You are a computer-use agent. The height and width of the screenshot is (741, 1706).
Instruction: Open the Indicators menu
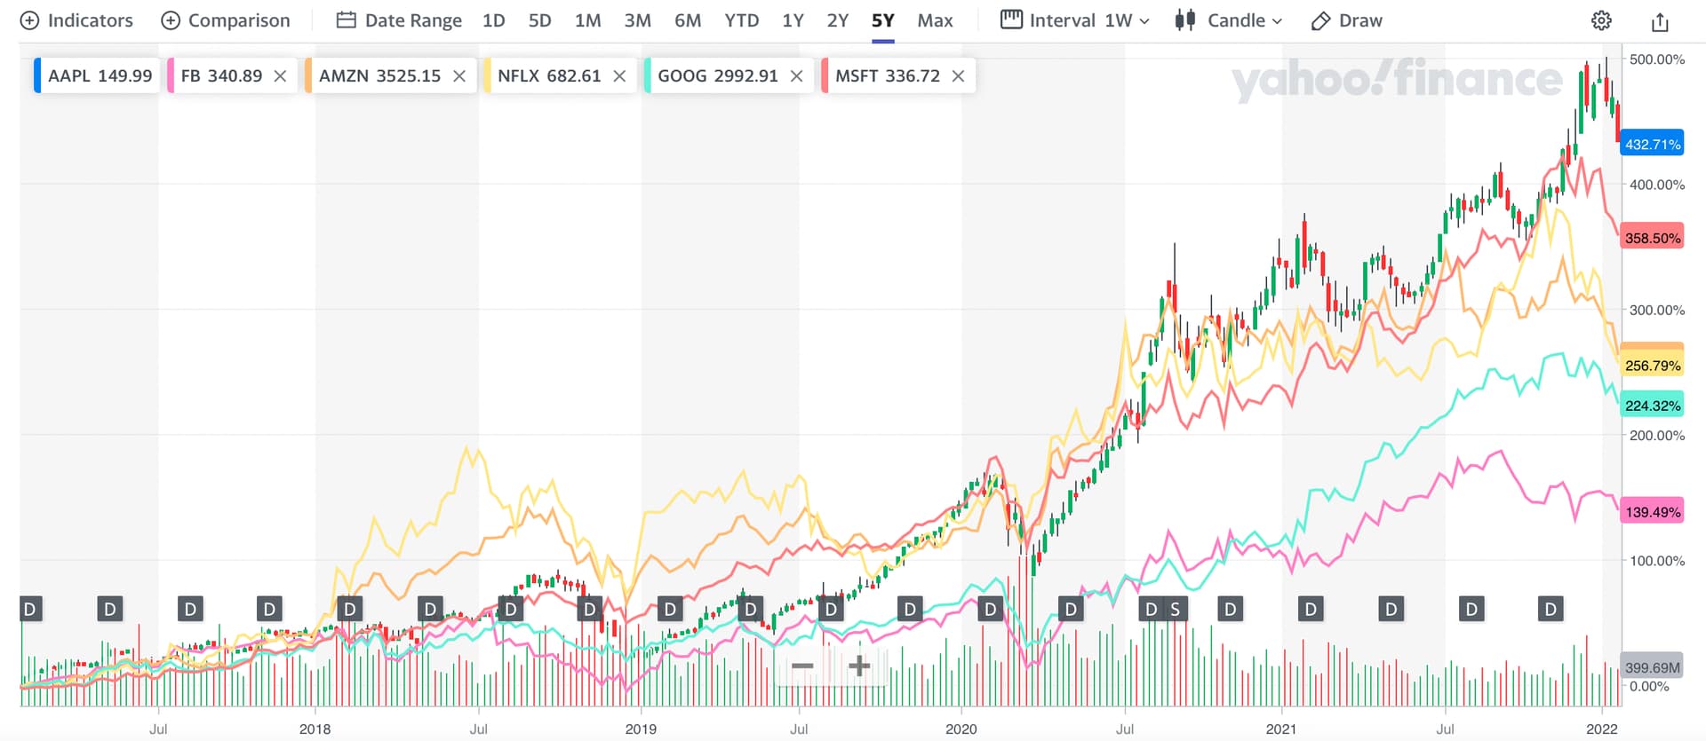76,20
